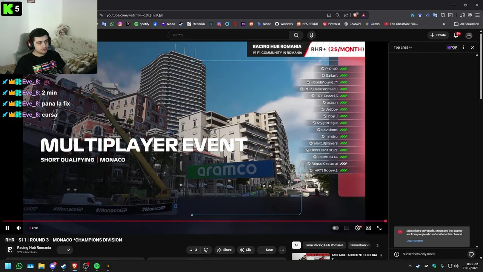Select the Simulation Vid chip
The image size is (483, 272).
pyautogui.click(x=360, y=245)
